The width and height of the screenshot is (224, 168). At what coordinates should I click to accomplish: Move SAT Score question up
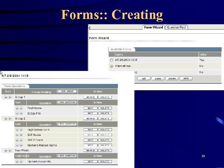[17, 135]
